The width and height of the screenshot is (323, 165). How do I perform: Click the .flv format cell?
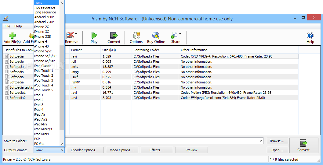(x=74, y=87)
